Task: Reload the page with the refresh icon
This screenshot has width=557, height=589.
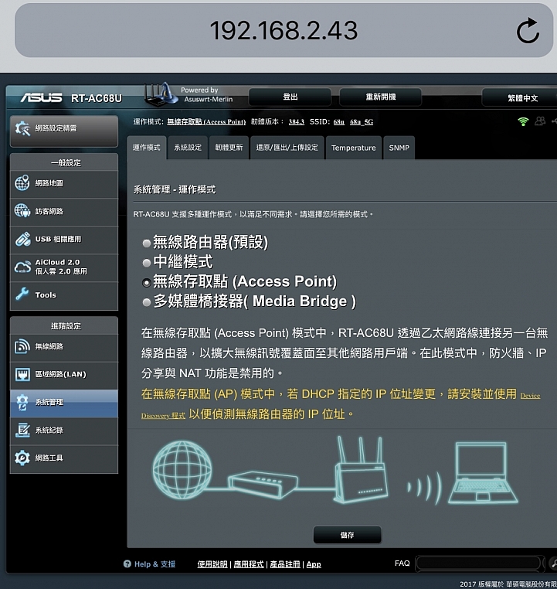Action: pos(528,30)
